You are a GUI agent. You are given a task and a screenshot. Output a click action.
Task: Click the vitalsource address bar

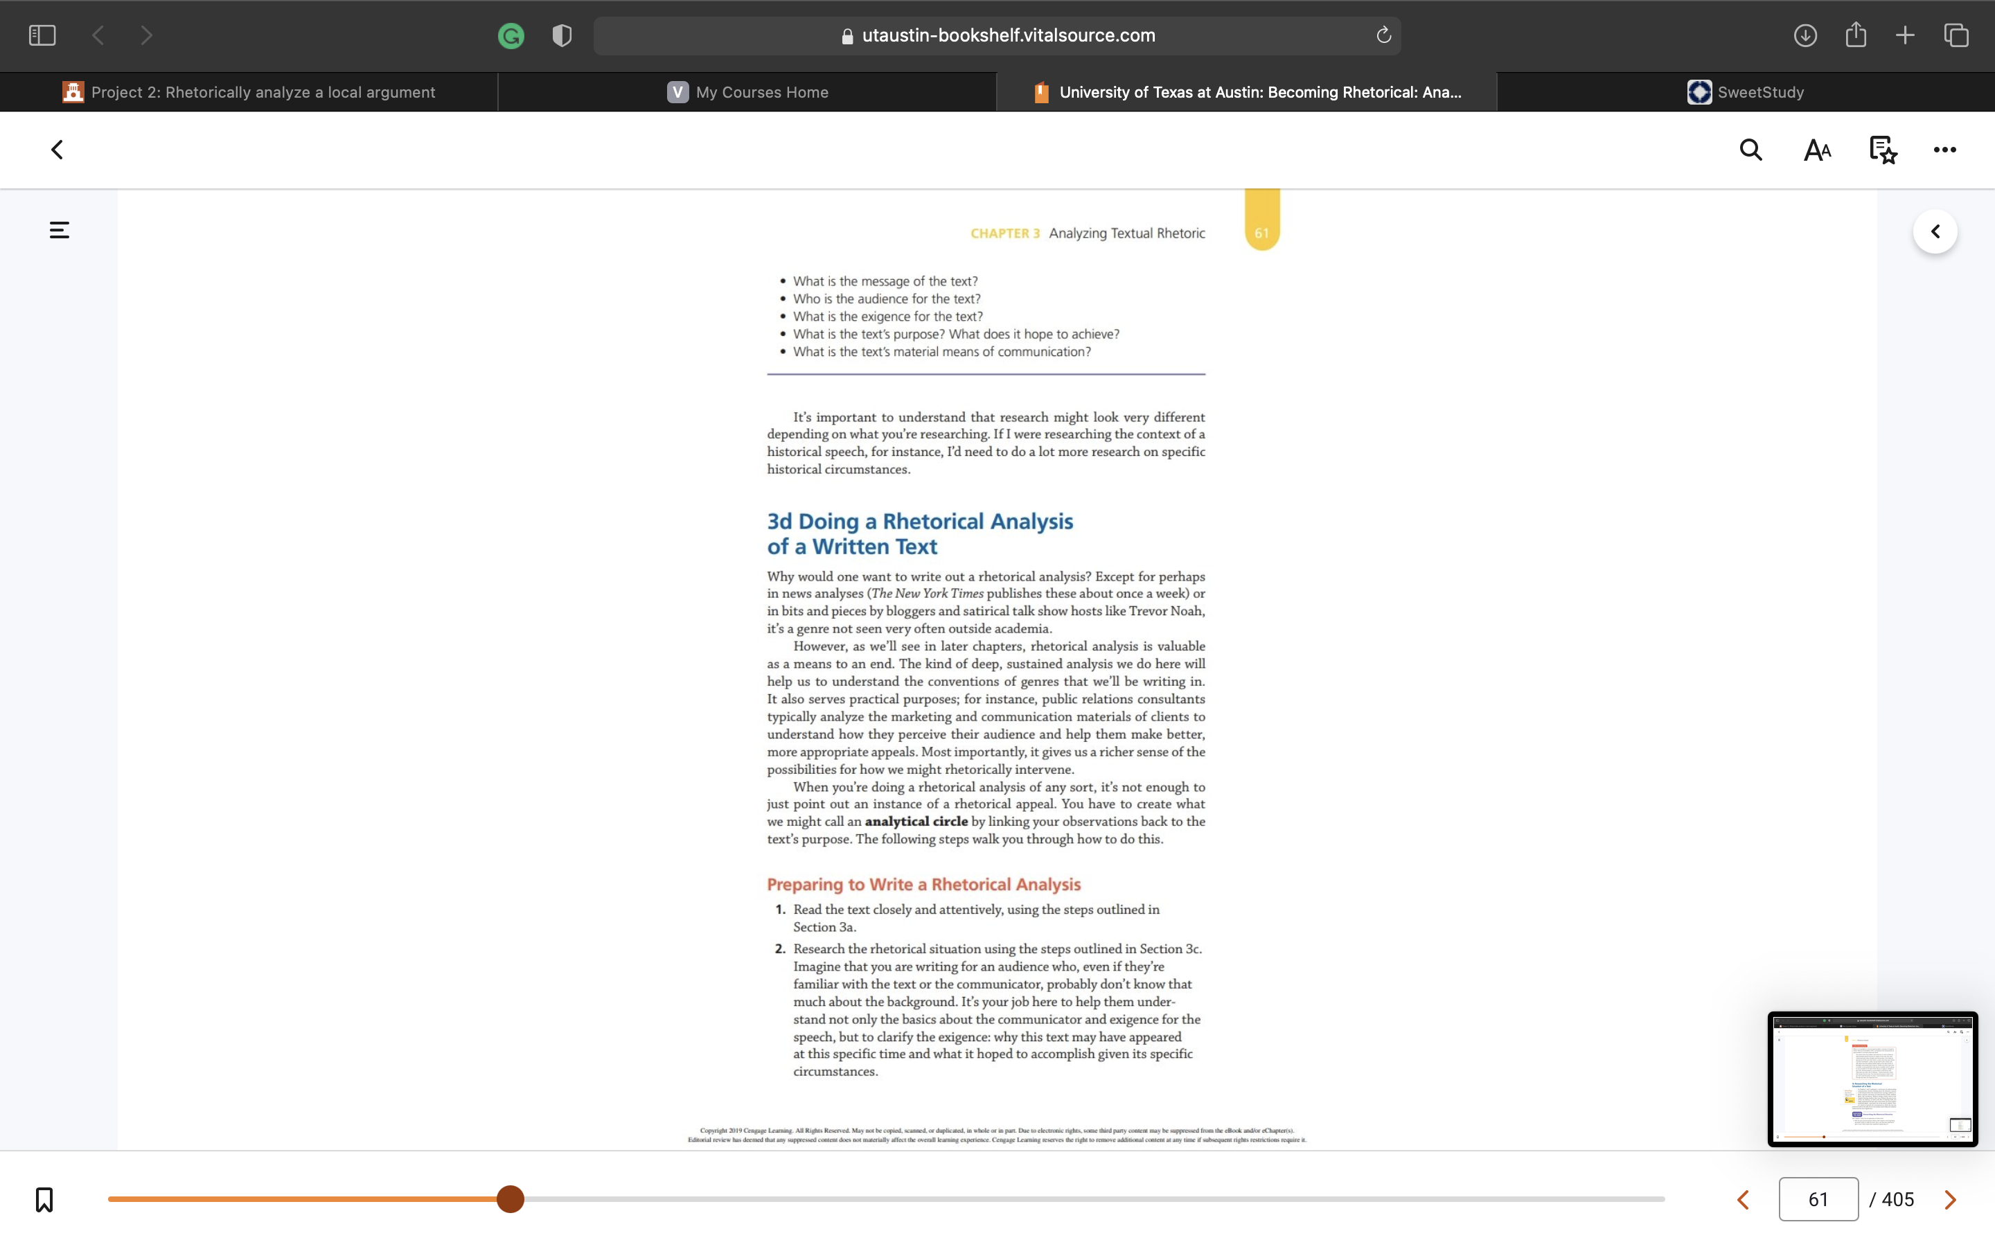click(997, 35)
